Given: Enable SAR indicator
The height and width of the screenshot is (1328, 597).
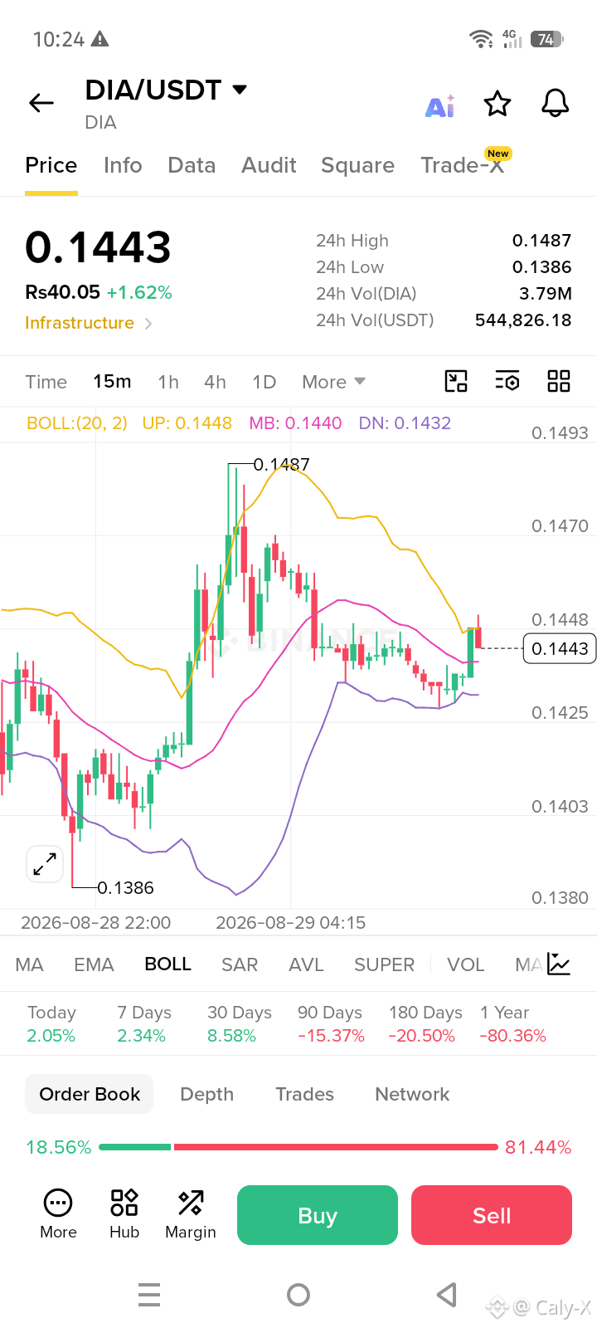Looking at the screenshot, I should tap(240, 964).
